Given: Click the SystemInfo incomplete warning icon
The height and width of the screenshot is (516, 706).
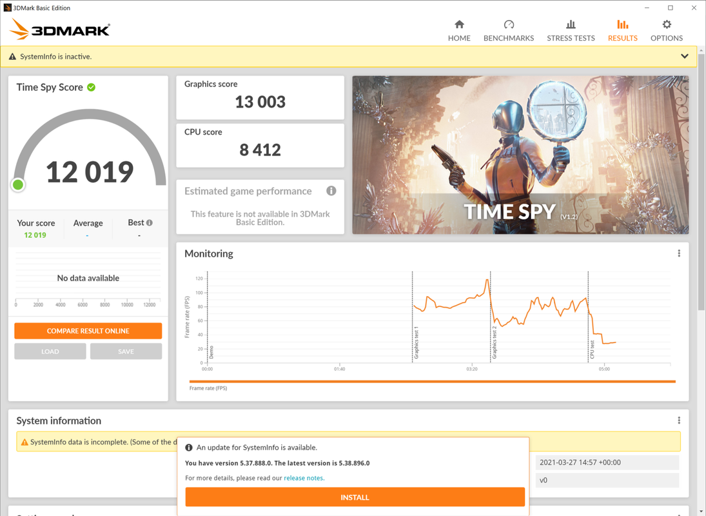Looking at the screenshot, I should pyautogui.click(x=25, y=442).
